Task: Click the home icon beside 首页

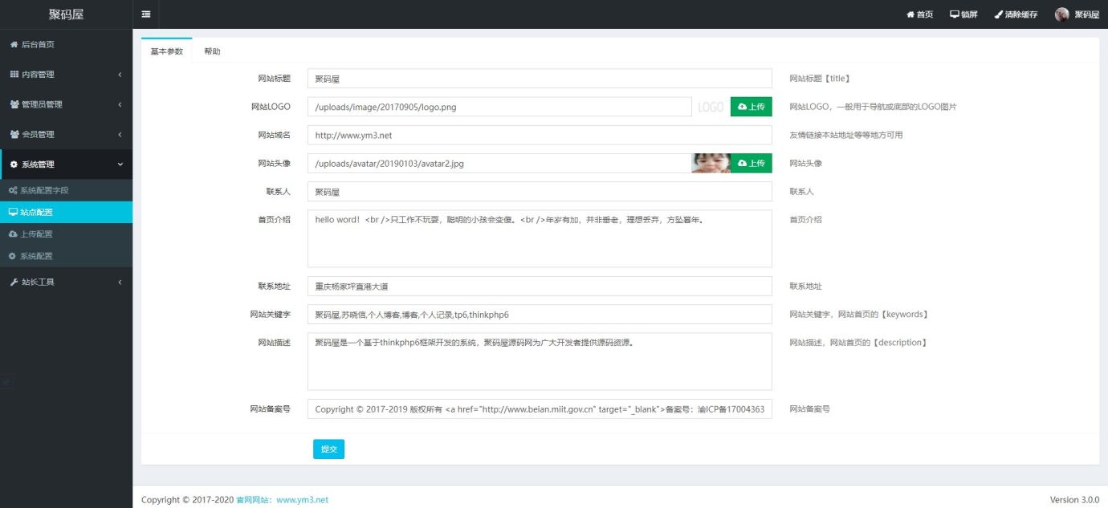Action: 910,14
